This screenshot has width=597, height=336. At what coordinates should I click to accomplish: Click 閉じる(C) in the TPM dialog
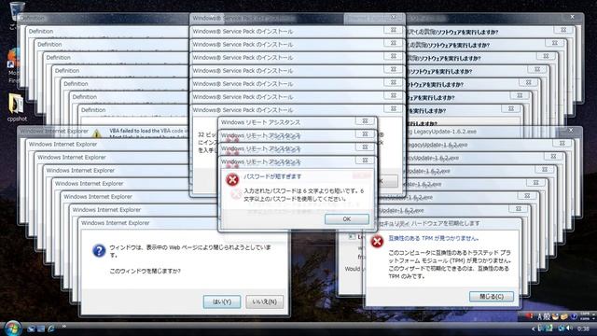[492, 297]
